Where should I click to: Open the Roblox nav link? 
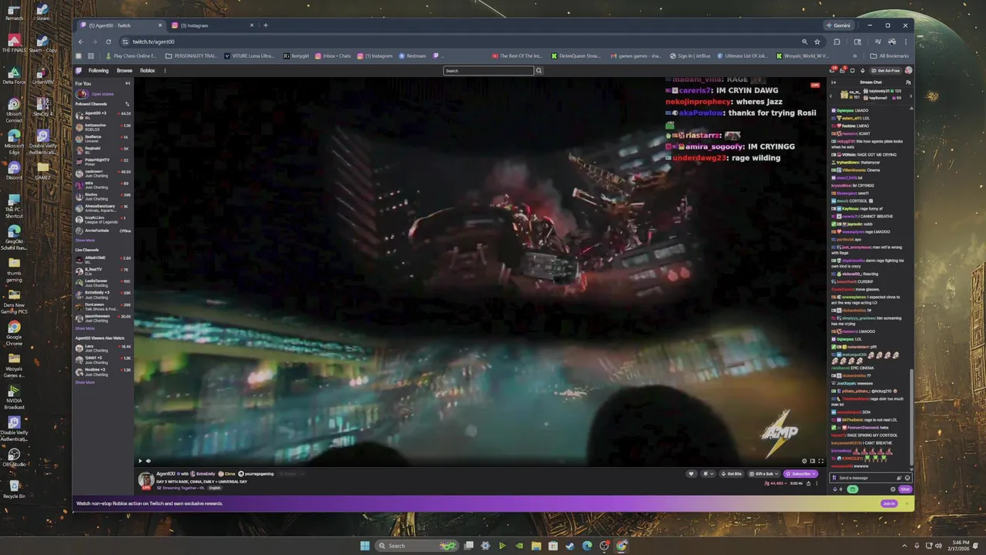(x=147, y=70)
